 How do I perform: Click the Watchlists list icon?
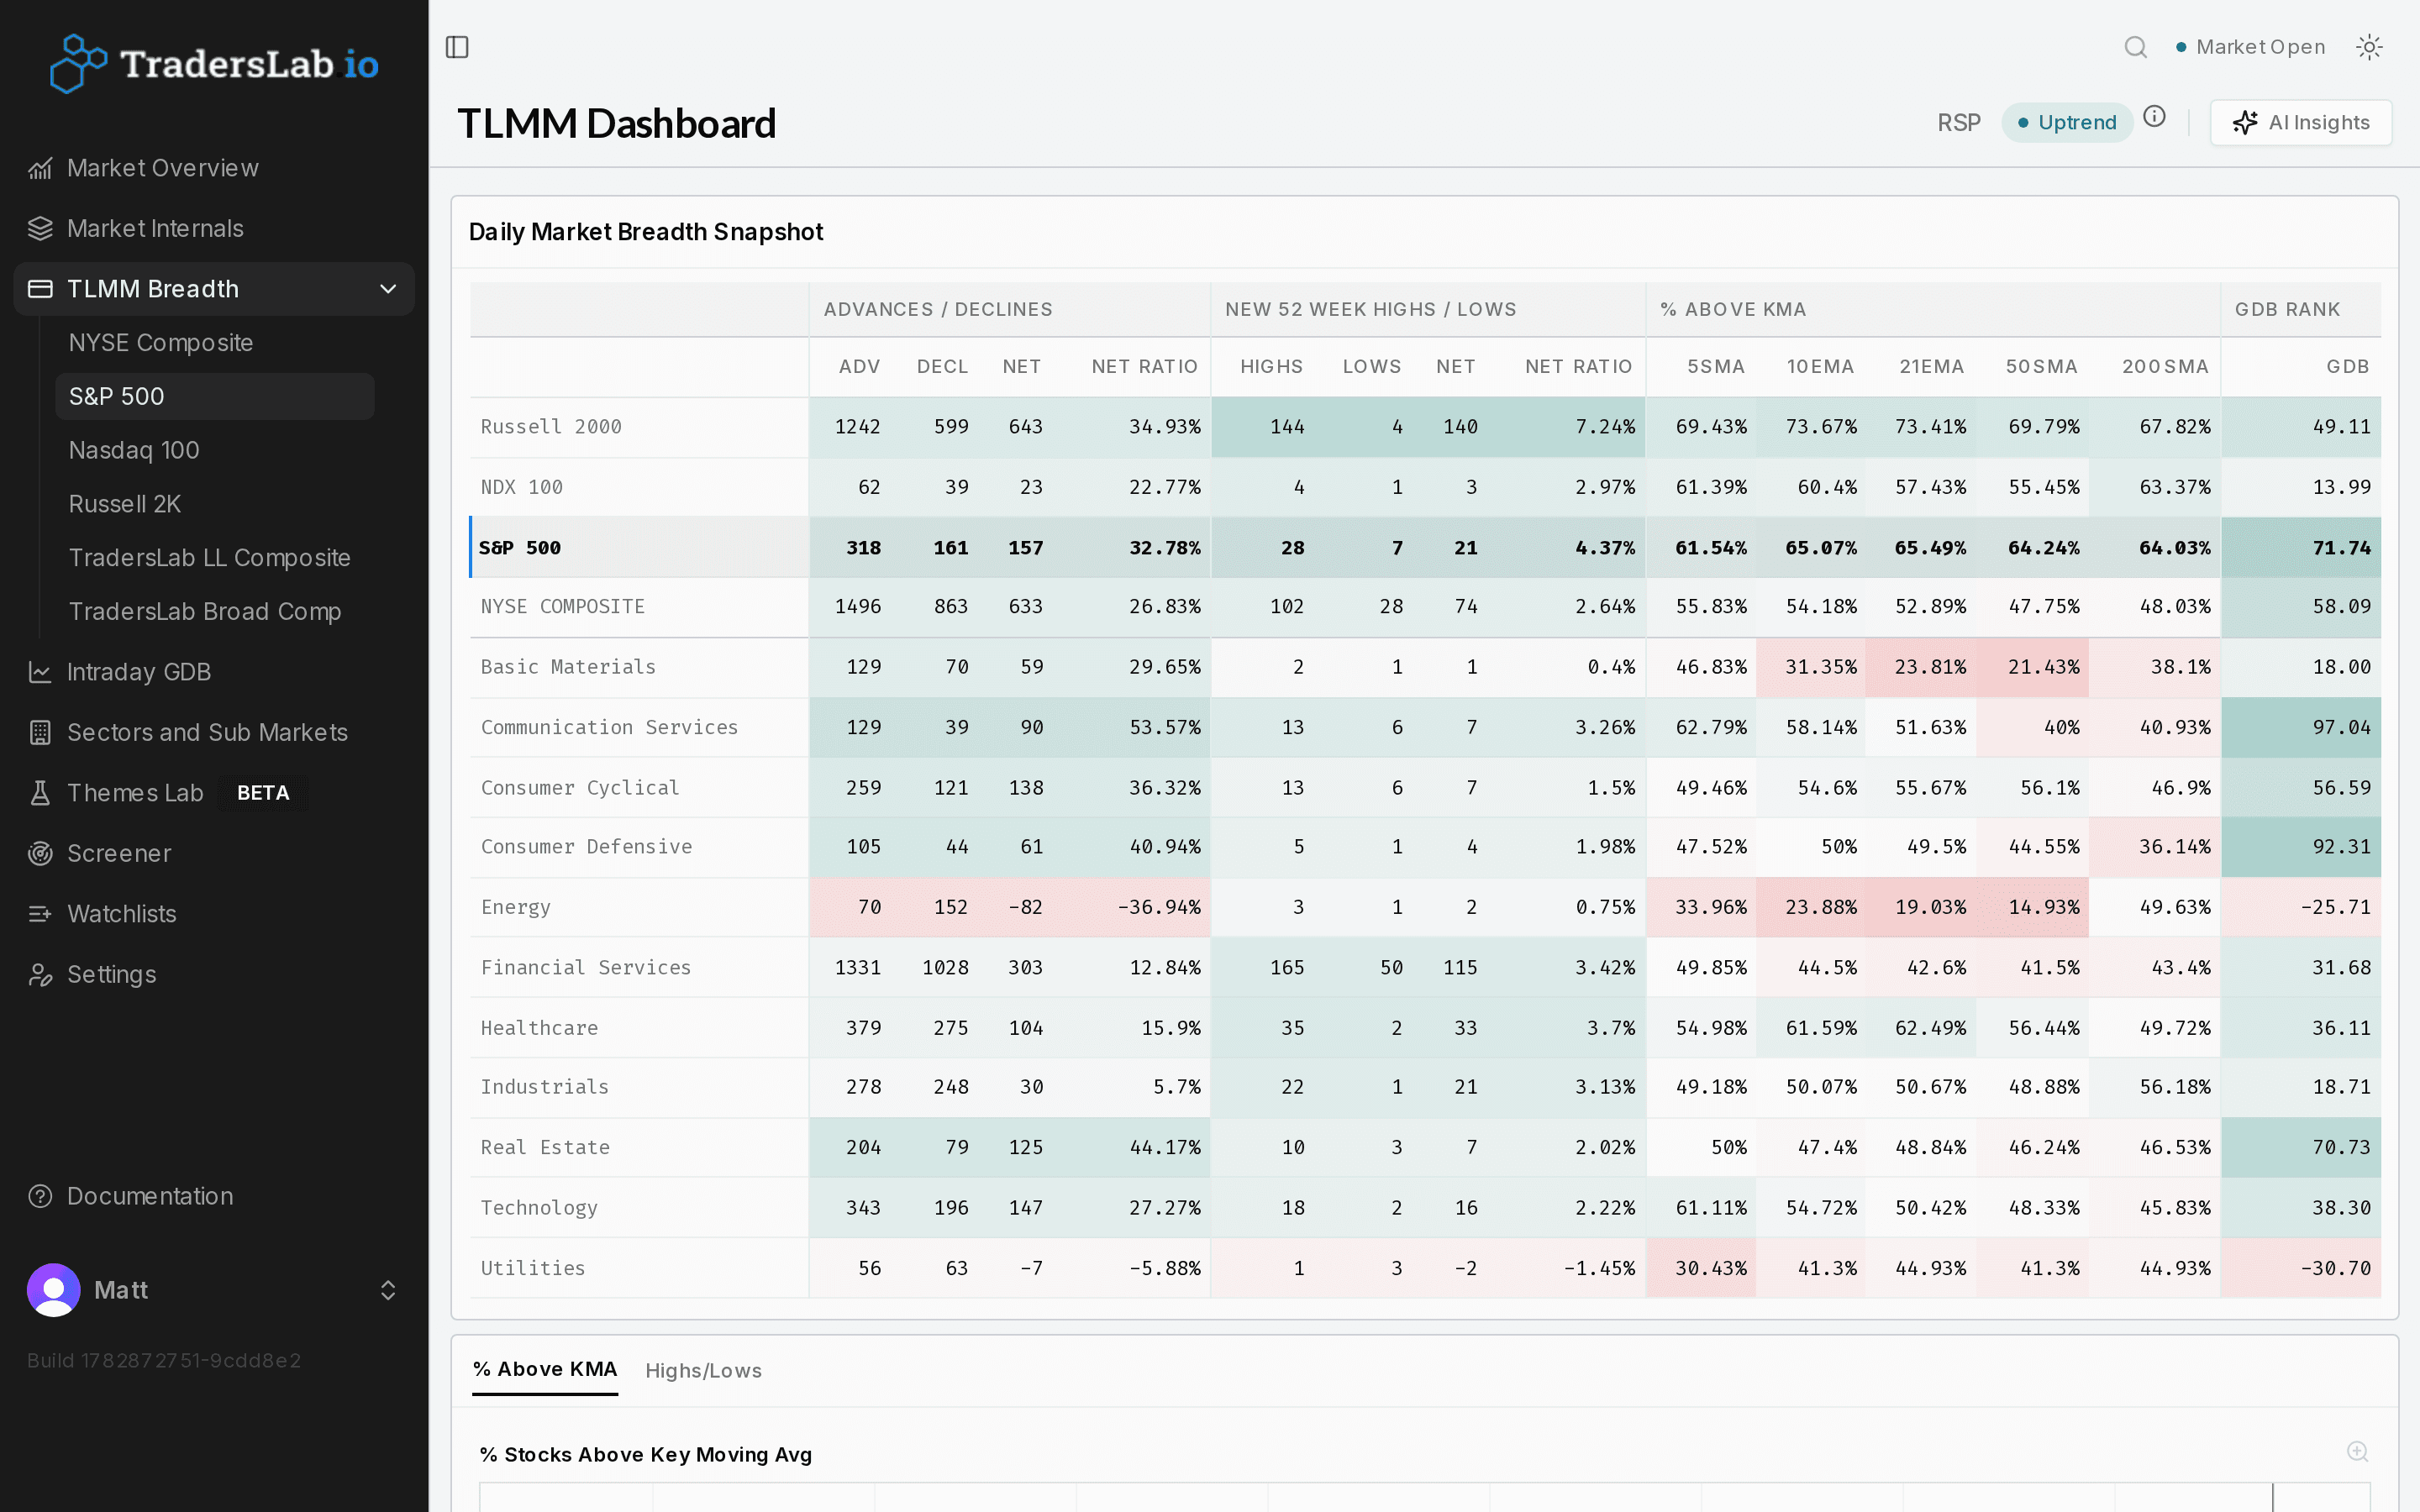pyautogui.click(x=40, y=914)
